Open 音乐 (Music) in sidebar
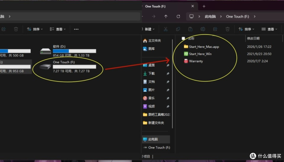Image resolution: width=284 pixels, height=162 pixels. pyautogui.click(x=149, y=98)
